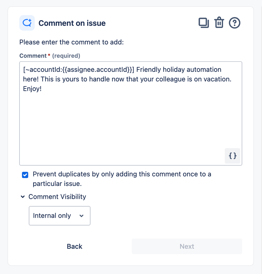Click the Comment on issue action icon
This screenshot has height=274, width=262.
coord(27,23)
